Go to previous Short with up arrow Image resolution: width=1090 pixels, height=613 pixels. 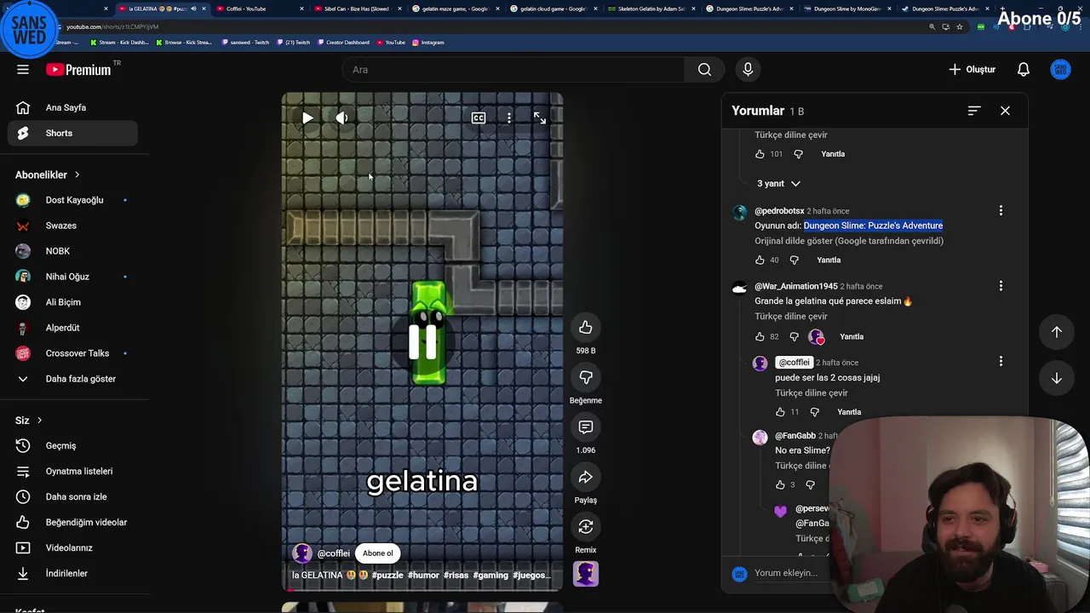tap(1057, 332)
